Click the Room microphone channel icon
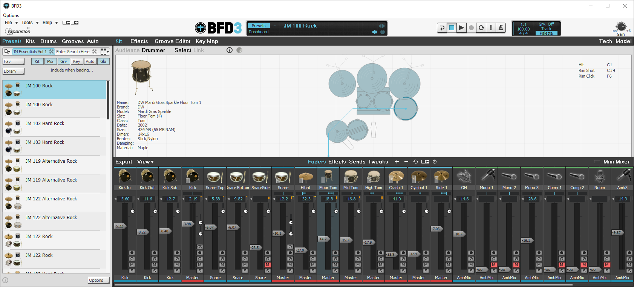 click(x=600, y=176)
